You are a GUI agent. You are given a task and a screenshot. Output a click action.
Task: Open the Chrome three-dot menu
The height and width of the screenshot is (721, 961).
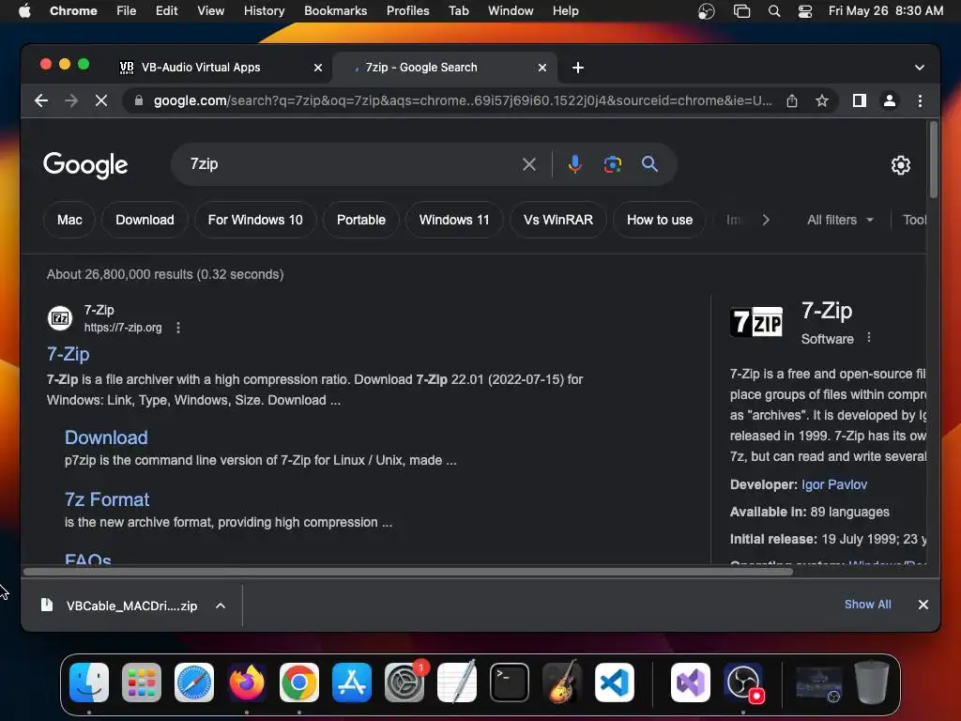(920, 100)
